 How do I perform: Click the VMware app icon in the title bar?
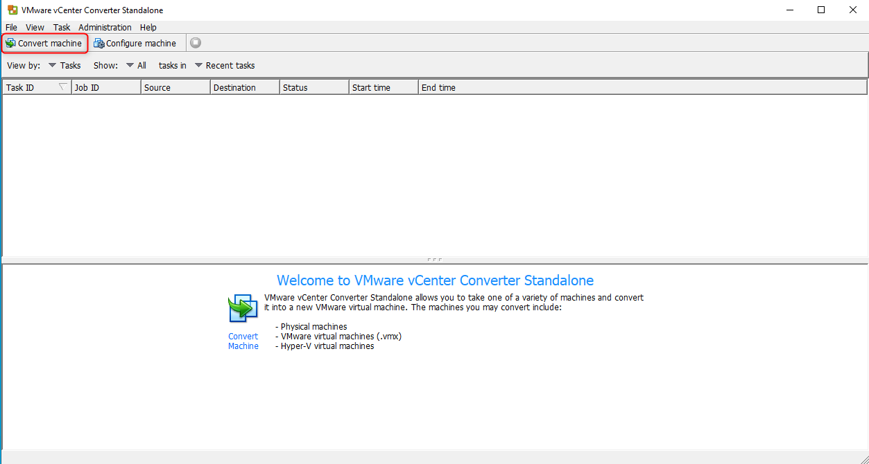[x=12, y=10]
